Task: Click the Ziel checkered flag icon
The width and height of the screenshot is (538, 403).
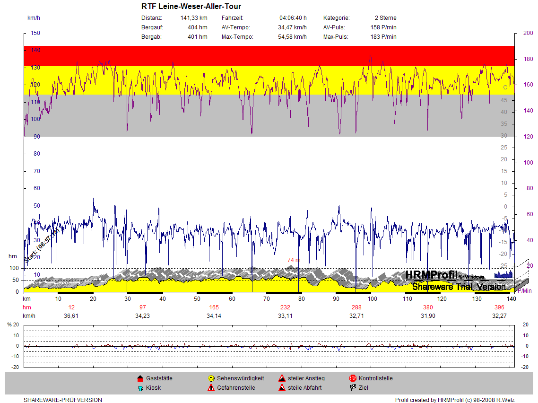Action: coord(352,388)
